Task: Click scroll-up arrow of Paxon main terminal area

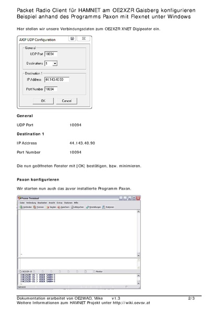Action: (x=138, y=212)
